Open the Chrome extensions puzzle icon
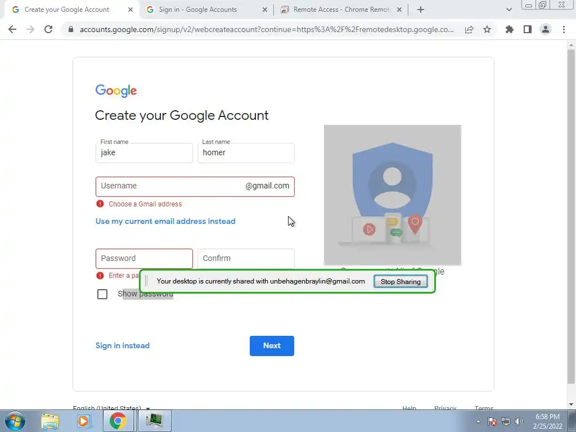 510,29
